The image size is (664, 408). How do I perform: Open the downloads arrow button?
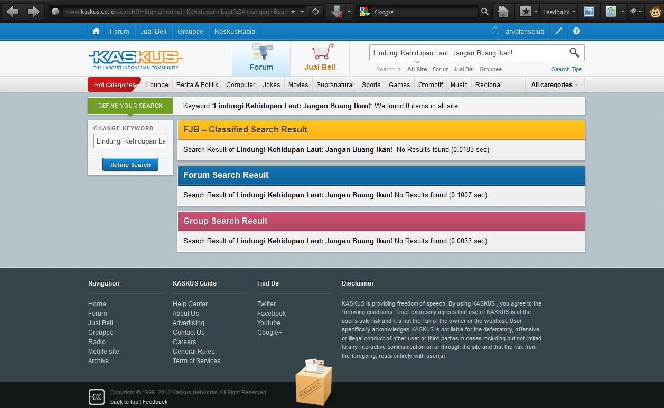336,12
